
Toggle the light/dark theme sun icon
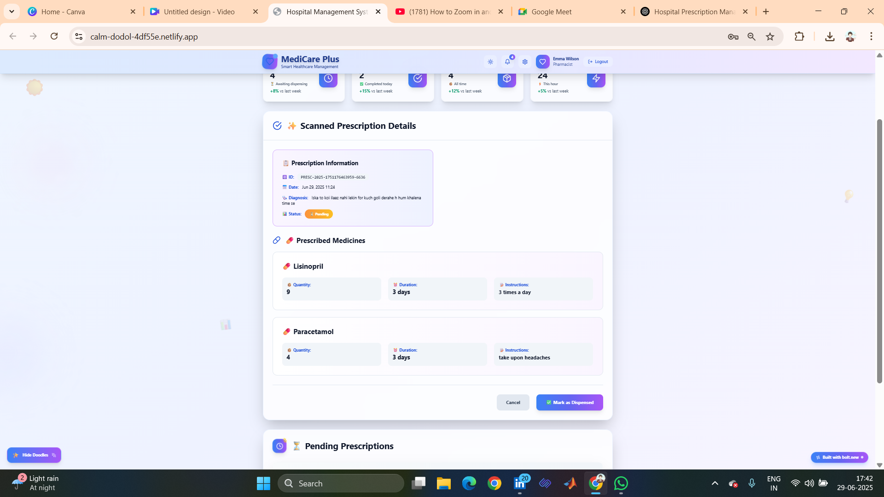click(x=490, y=62)
